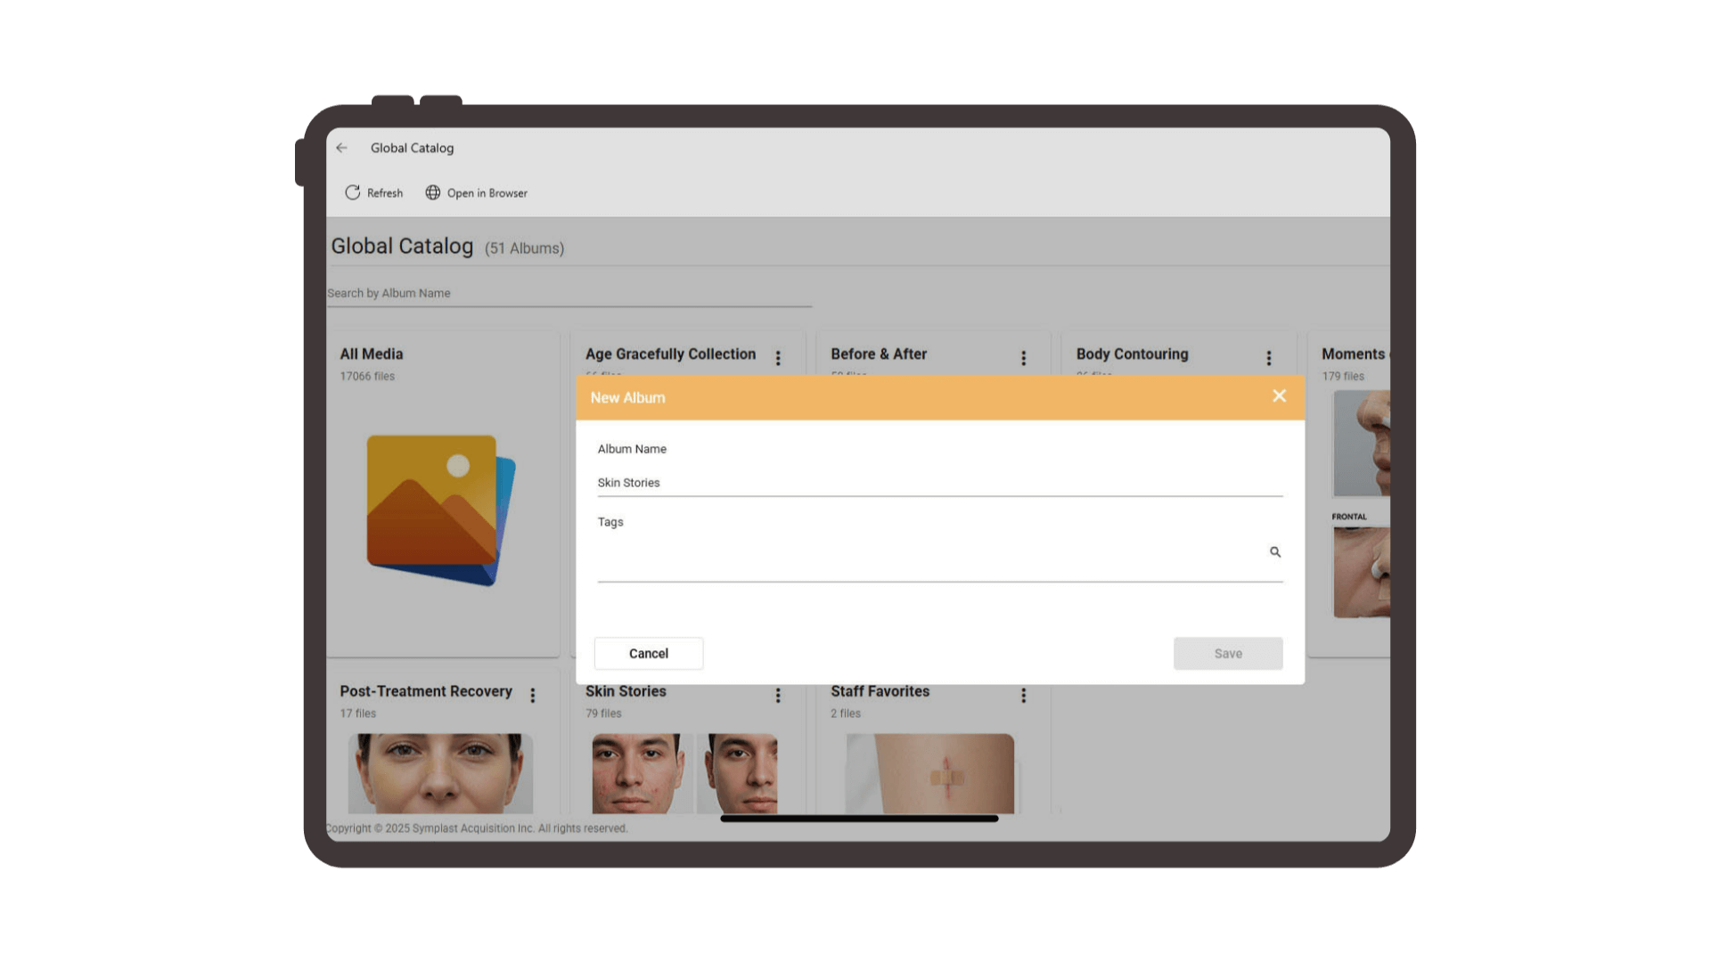Open Body Contouring album options menu
Image resolution: width=1711 pixels, height=962 pixels.
[x=1269, y=357]
